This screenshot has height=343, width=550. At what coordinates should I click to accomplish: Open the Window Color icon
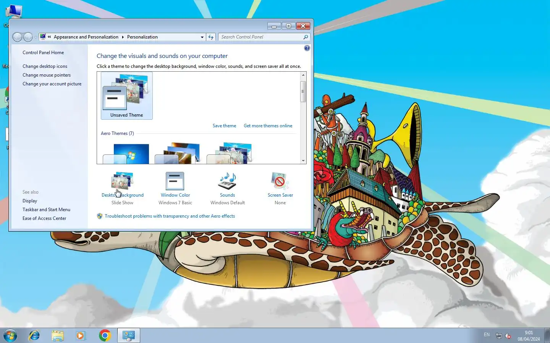pyautogui.click(x=175, y=181)
